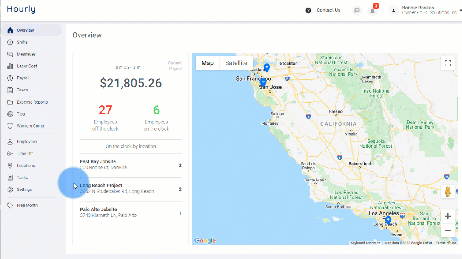Open Keyboard shortcuts on the map
The width and height of the screenshot is (462, 259).
[365, 243]
